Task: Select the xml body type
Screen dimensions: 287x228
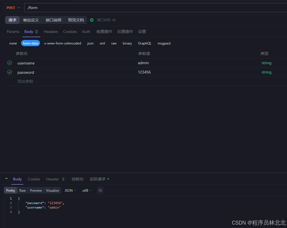Action: [102, 43]
